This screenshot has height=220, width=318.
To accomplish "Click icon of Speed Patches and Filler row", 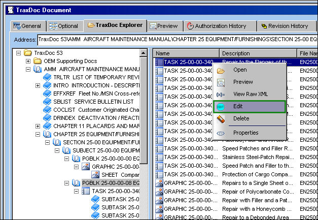I will (x=159, y=148).
